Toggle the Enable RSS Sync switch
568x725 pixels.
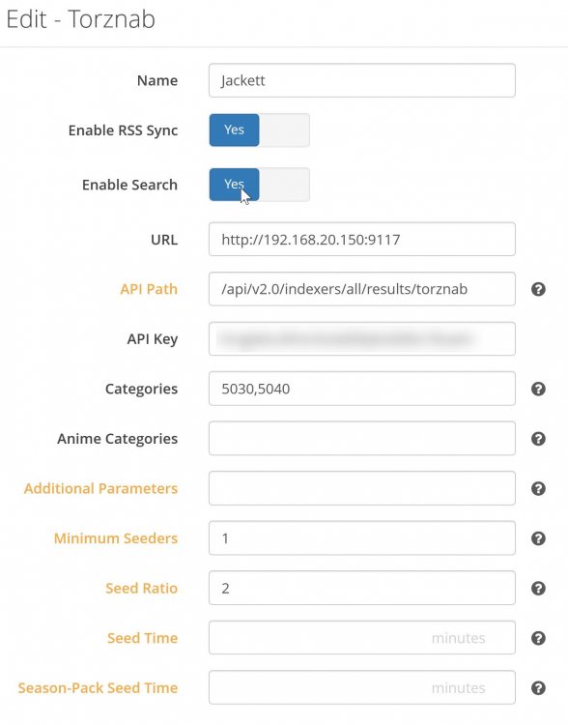(259, 130)
